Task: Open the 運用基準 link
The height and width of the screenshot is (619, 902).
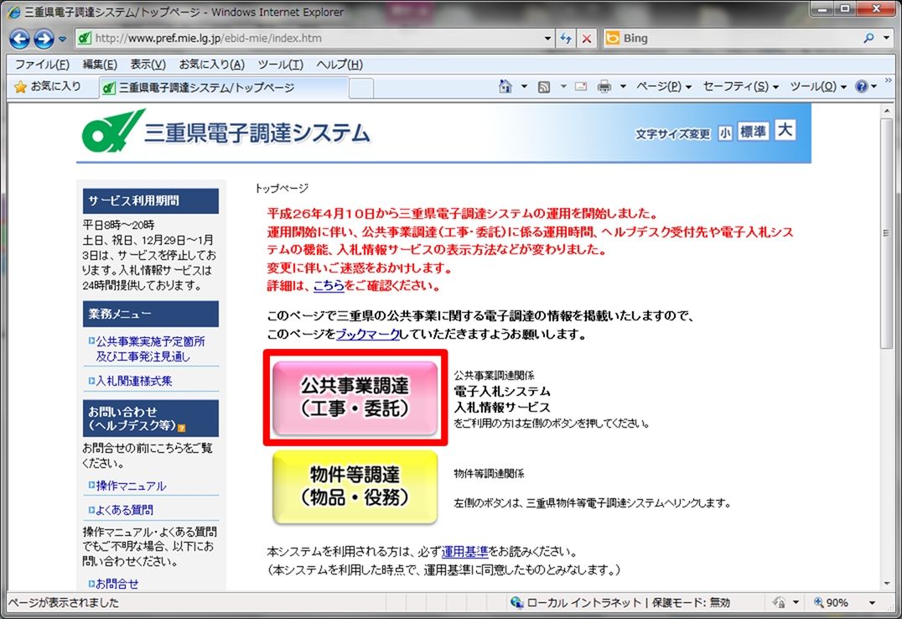Action: click(x=464, y=552)
